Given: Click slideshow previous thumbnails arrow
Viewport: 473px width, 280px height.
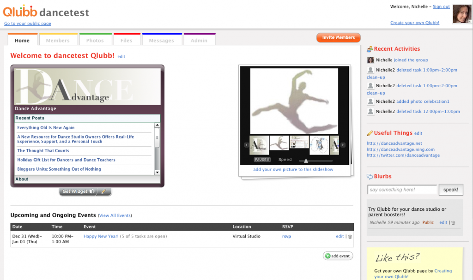Looking at the screenshot, I should (x=246, y=145).
